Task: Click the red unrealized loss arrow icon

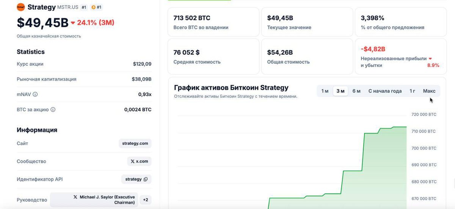Action: 430,59
